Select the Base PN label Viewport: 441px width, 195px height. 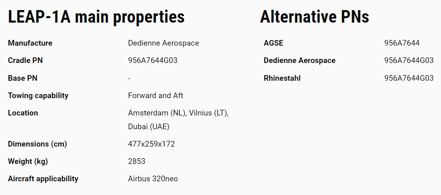[23, 78]
